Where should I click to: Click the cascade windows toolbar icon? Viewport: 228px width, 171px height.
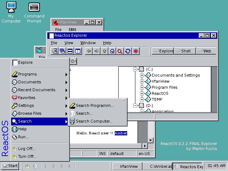click(62, 51)
